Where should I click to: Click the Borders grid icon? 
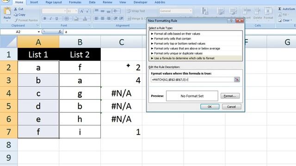click(67, 18)
